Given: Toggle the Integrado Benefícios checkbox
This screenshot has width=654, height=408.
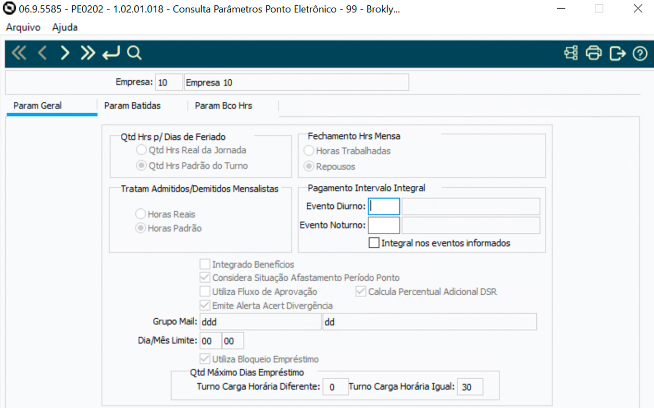Looking at the screenshot, I should [205, 264].
